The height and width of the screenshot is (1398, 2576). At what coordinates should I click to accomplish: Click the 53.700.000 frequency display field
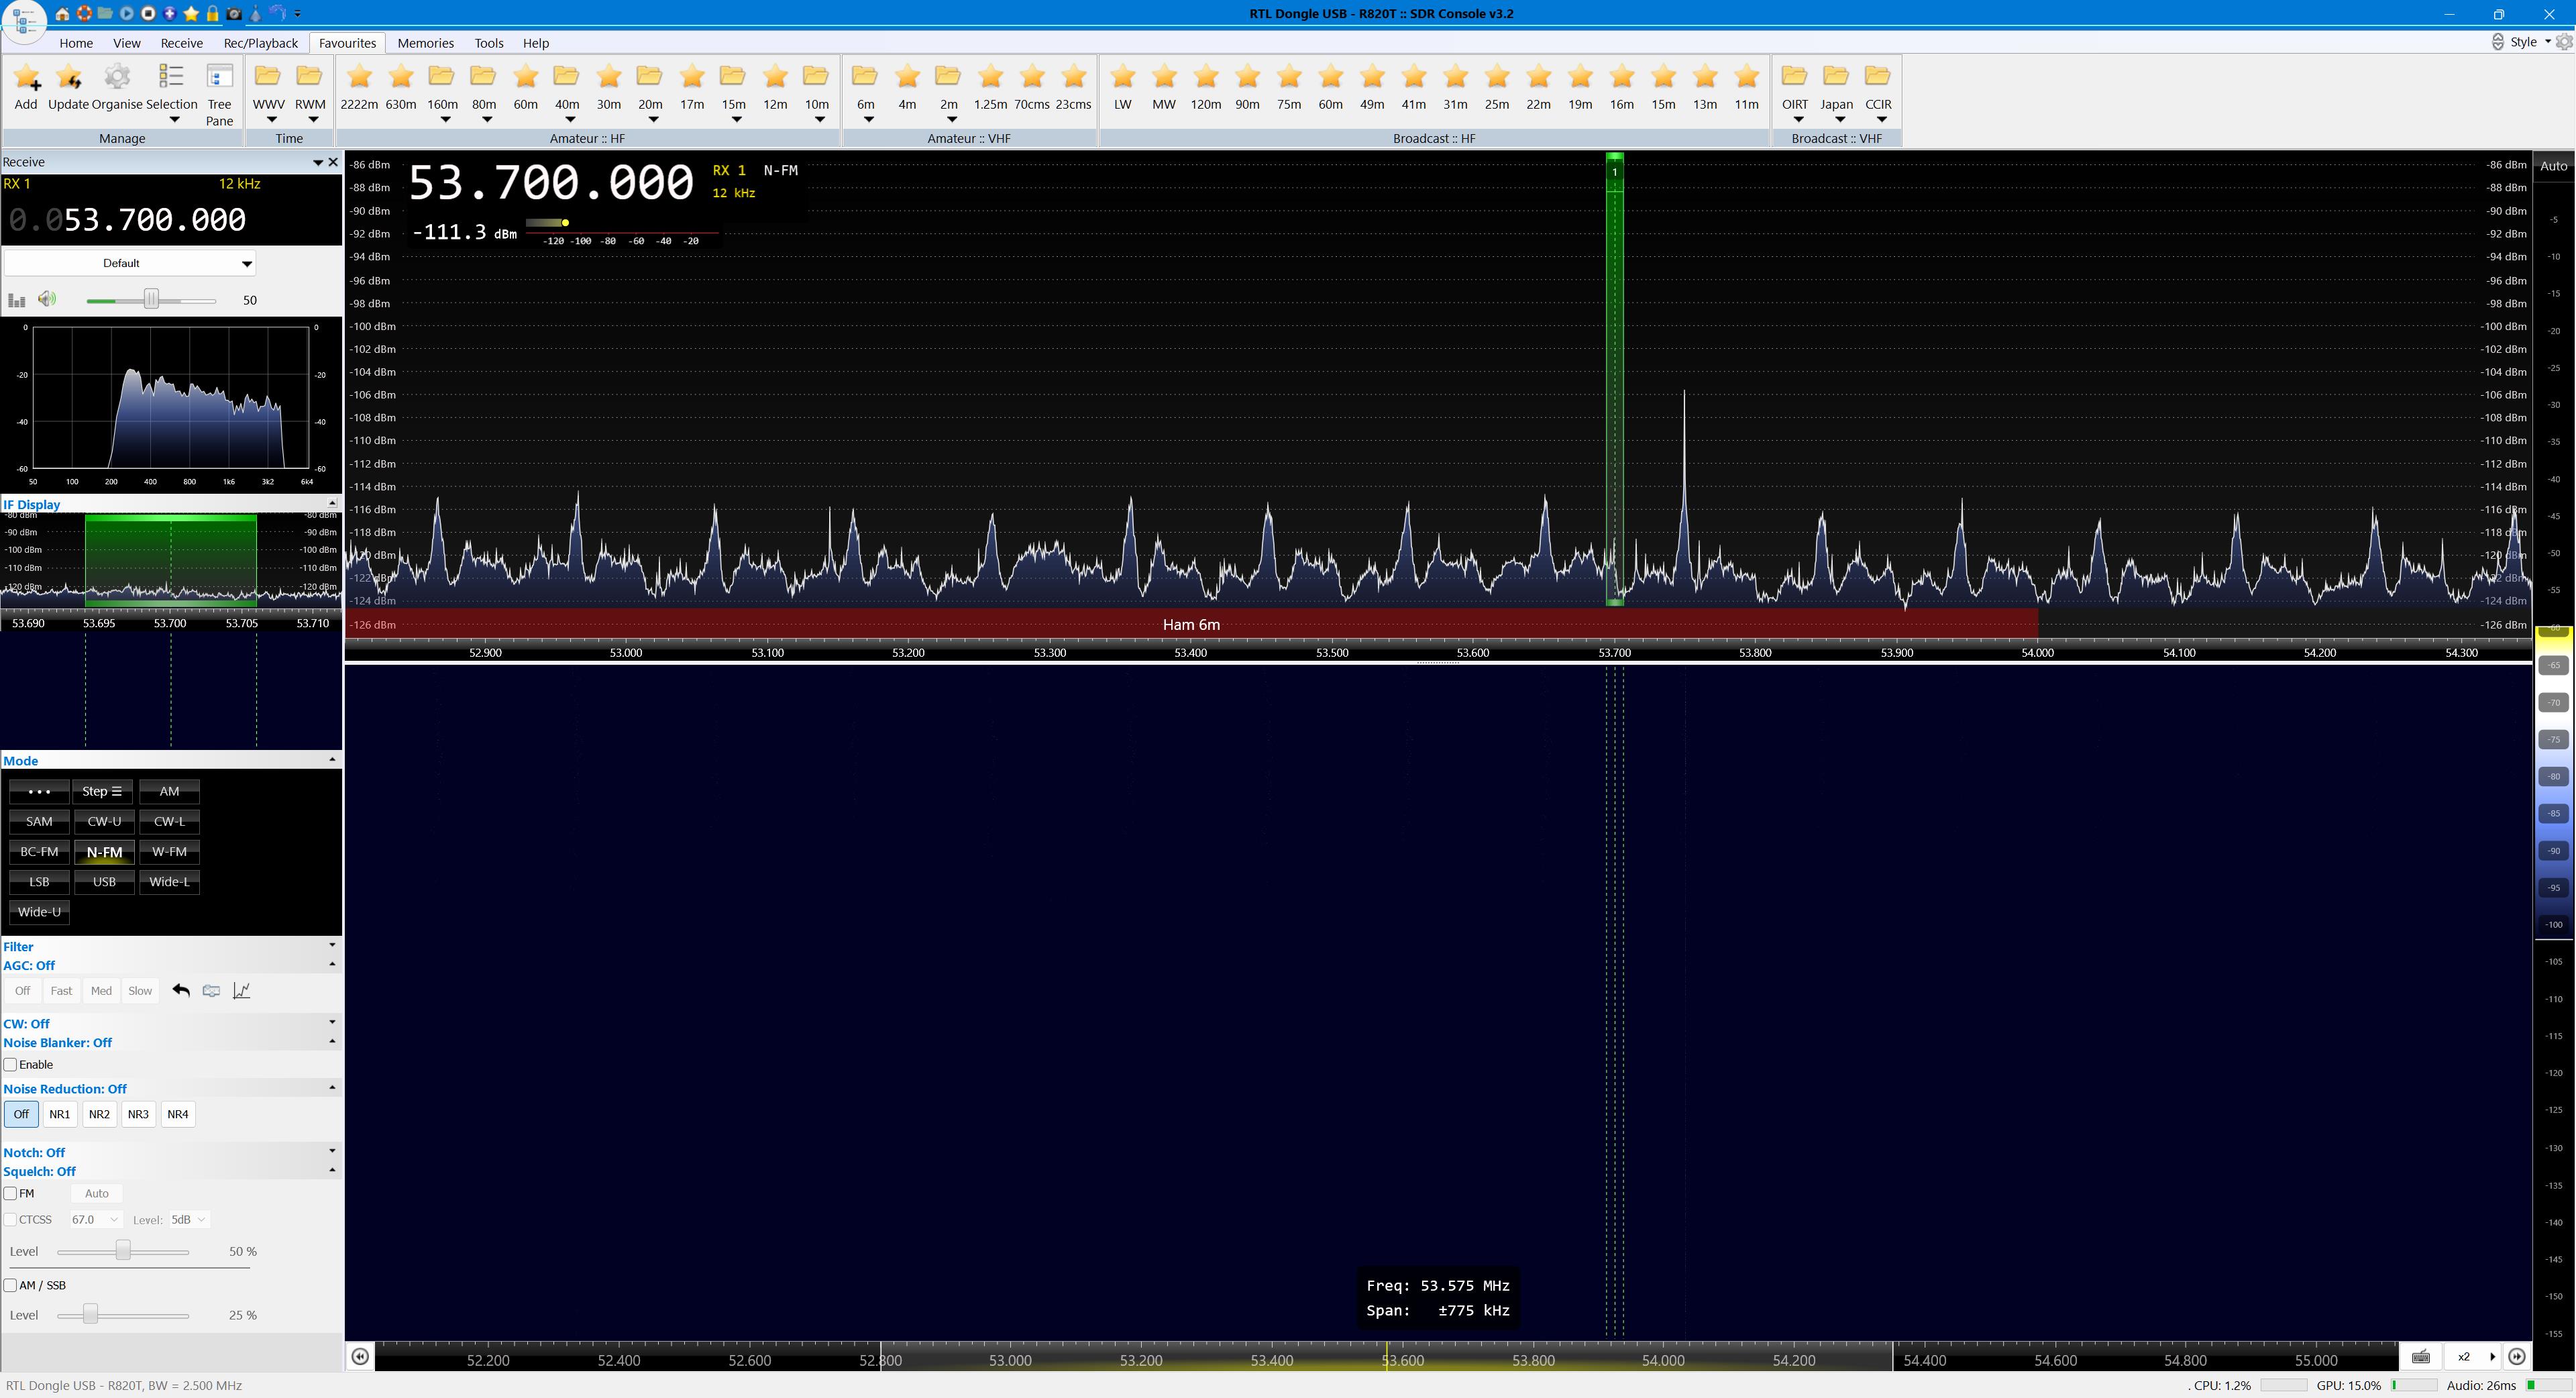[x=155, y=220]
